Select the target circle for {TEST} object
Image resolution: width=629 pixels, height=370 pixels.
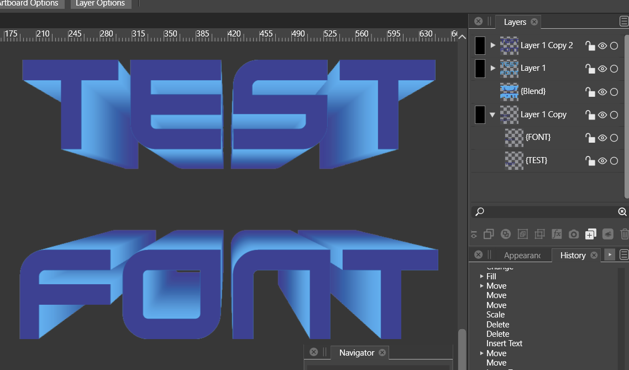pyautogui.click(x=614, y=161)
